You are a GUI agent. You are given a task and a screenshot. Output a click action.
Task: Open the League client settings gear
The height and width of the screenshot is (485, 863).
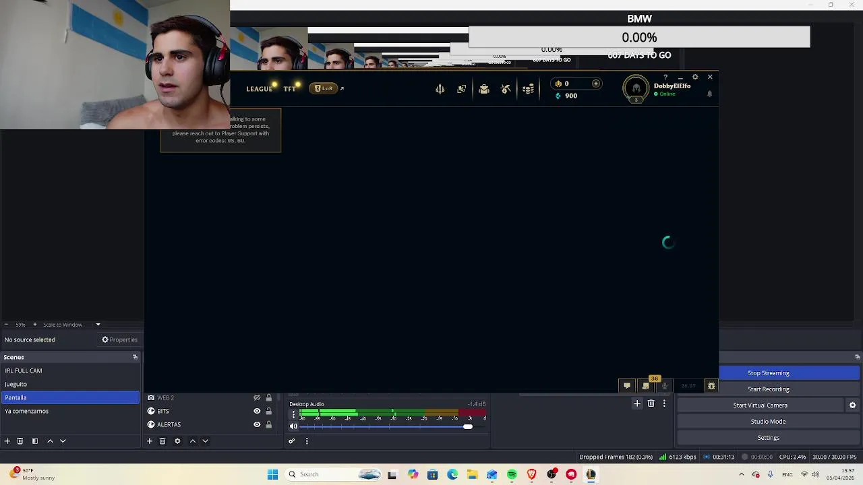point(695,77)
